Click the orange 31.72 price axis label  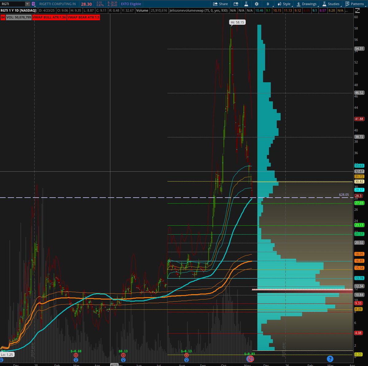[359, 177]
